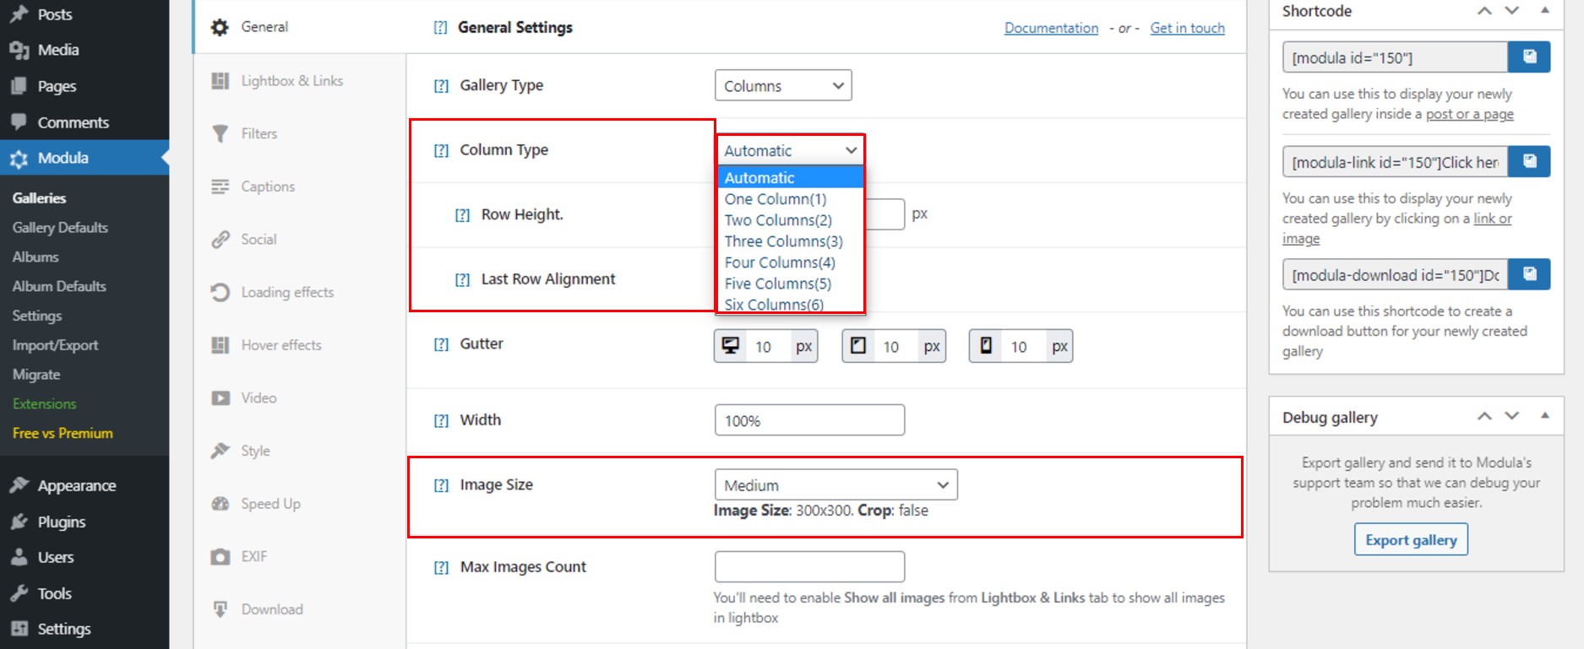This screenshot has height=649, width=1584.
Task: Click the Tools wrench icon in the sidebar
Action: tap(19, 593)
